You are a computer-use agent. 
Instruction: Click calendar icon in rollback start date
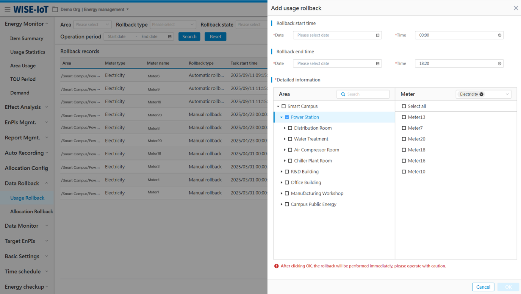point(377,35)
